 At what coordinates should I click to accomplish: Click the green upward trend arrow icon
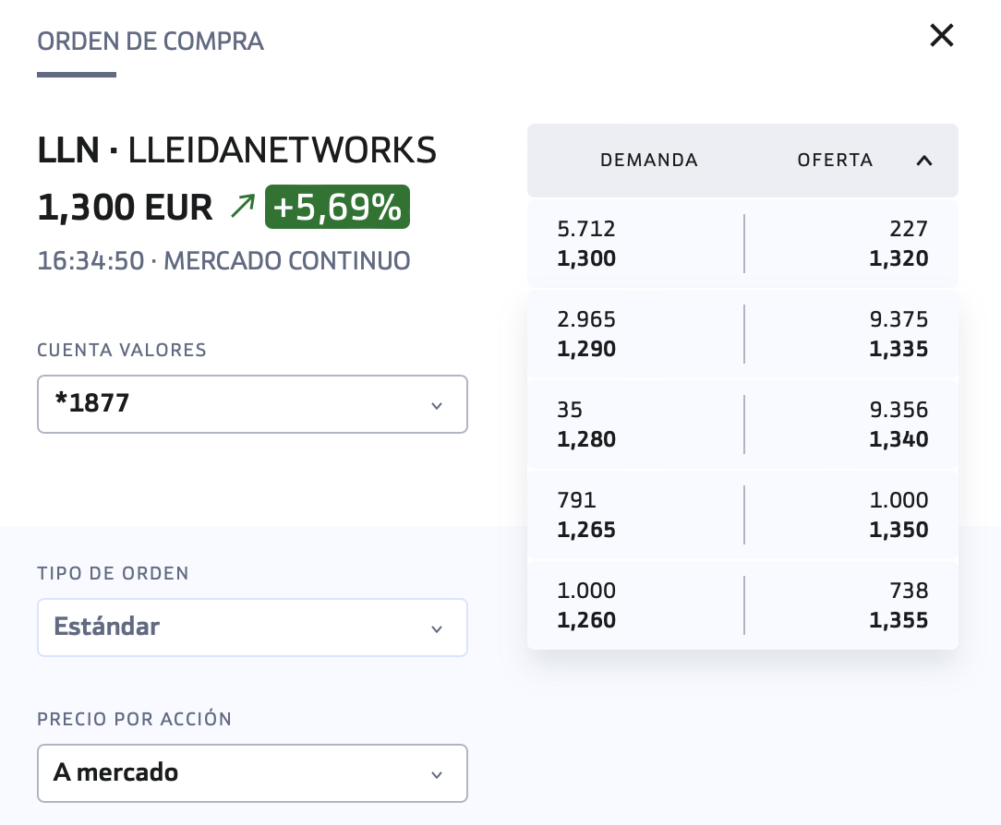(x=243, y=206)
